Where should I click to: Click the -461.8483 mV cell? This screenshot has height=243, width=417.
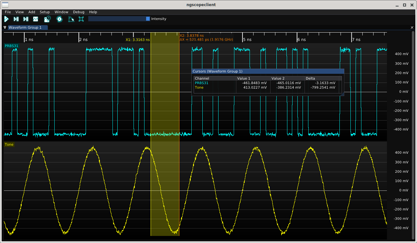pyautogui.click(x=254, y=83)
